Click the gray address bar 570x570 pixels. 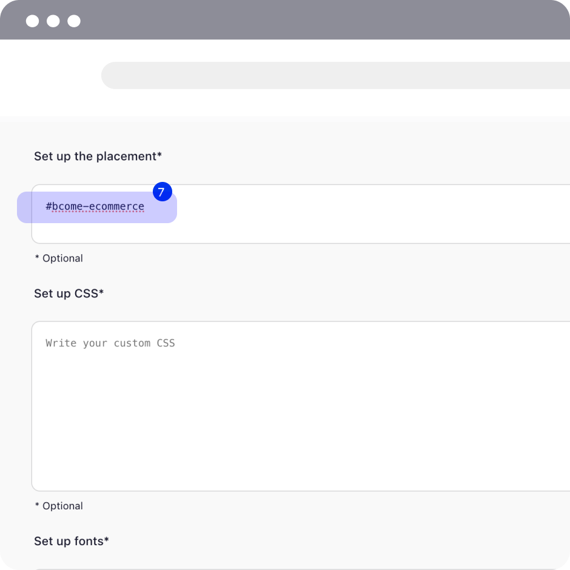click(335, 75)
